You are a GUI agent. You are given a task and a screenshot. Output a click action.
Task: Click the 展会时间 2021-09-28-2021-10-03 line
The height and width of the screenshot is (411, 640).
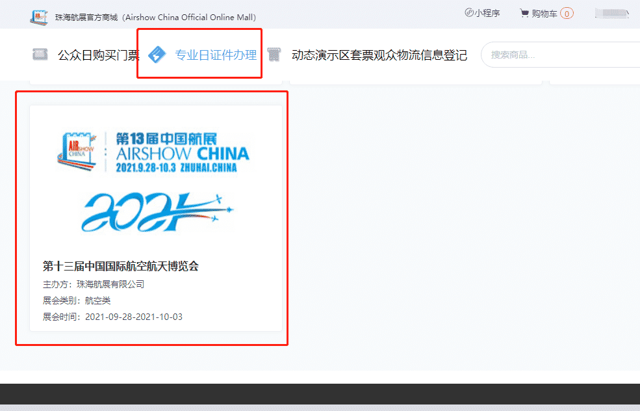click(x=112, y=317)
